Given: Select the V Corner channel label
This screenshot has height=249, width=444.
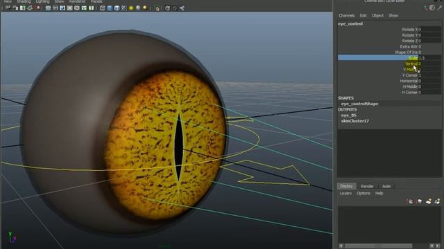Looking at the screenshot, I should pyautogui.click(x=410, y=75).
